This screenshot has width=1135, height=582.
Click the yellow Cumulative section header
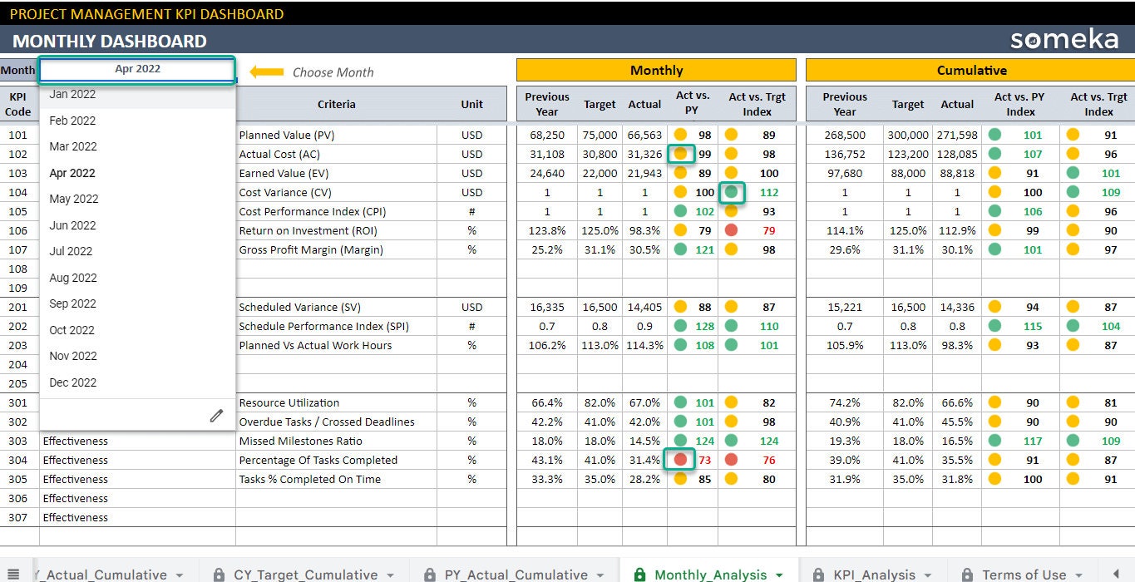[970, 70]
